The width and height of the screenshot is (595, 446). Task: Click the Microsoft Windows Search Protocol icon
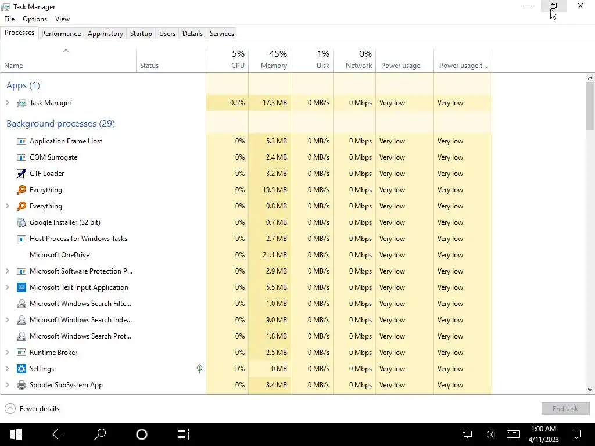coord(21,336)
